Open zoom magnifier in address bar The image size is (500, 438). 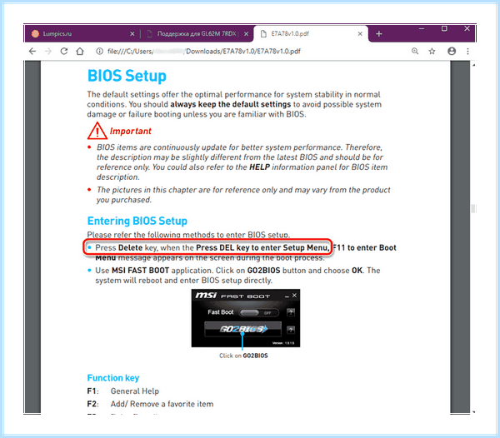tap(415, 51)
